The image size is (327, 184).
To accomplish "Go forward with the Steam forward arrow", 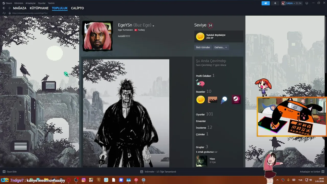I will point(9,8).
